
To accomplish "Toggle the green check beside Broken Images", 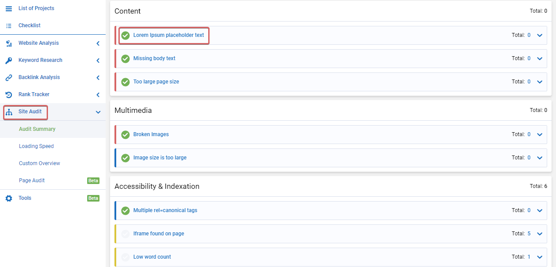I will point(125,134).
